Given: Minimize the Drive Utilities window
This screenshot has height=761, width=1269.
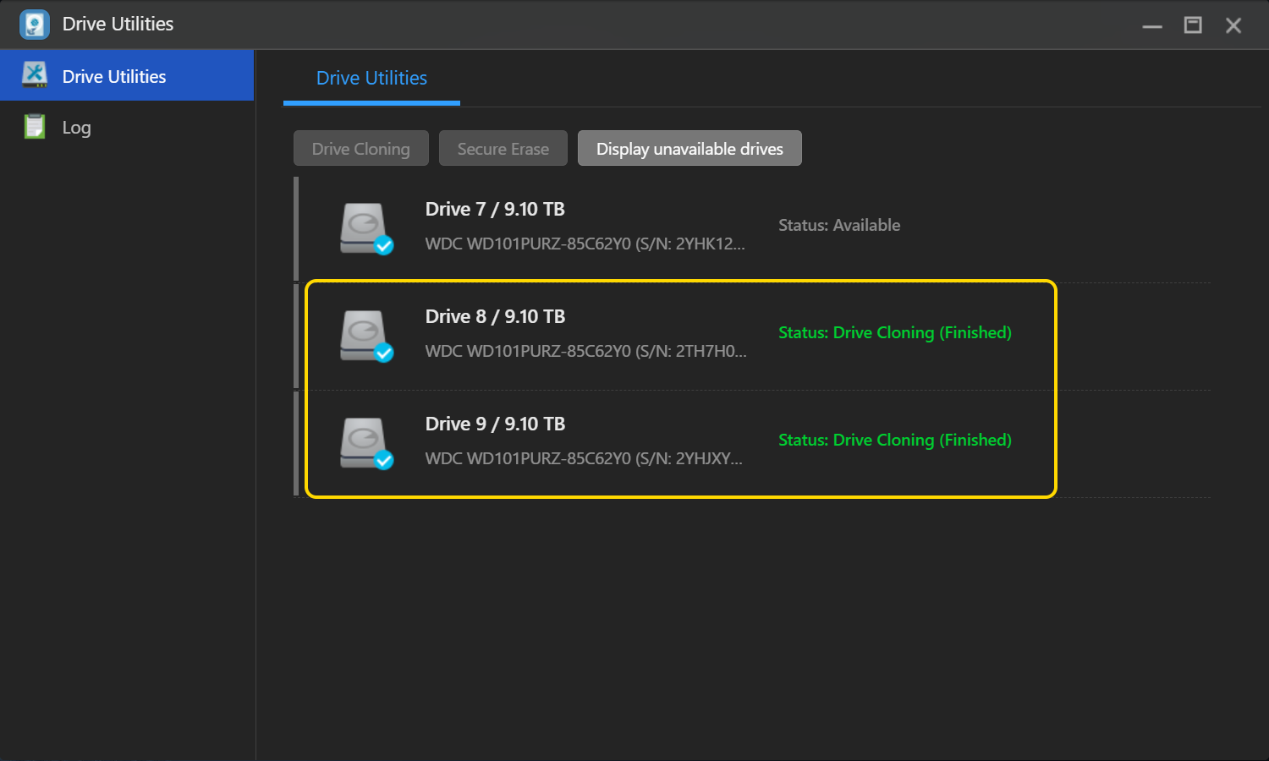Looking at the screenshot, I should (1152, 25).
